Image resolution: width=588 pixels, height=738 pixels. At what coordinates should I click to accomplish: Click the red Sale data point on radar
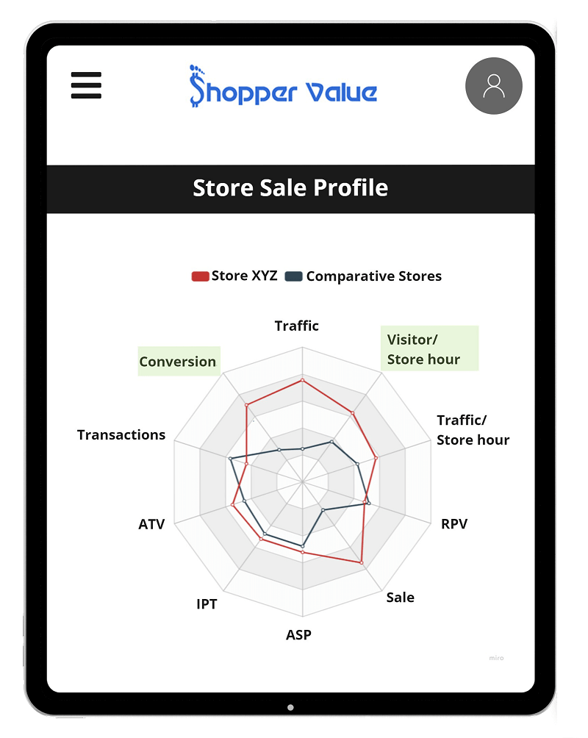click(x=362, y=562)
